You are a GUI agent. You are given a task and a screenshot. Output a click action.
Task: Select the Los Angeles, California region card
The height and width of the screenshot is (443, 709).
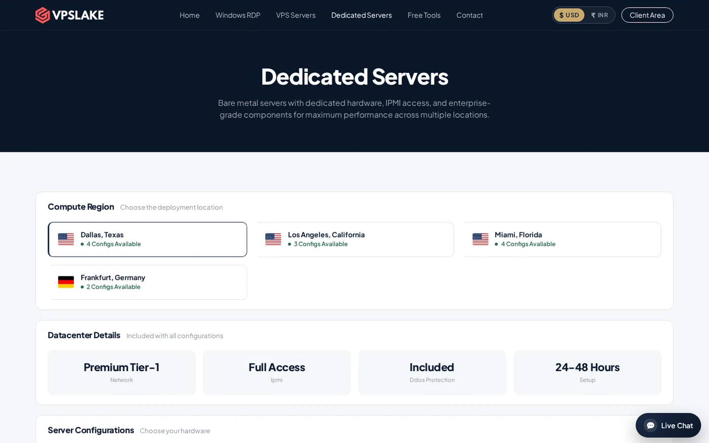click(354, 239)
